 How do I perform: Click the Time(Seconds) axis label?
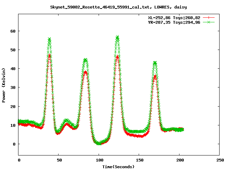click(x=118, y=167)
